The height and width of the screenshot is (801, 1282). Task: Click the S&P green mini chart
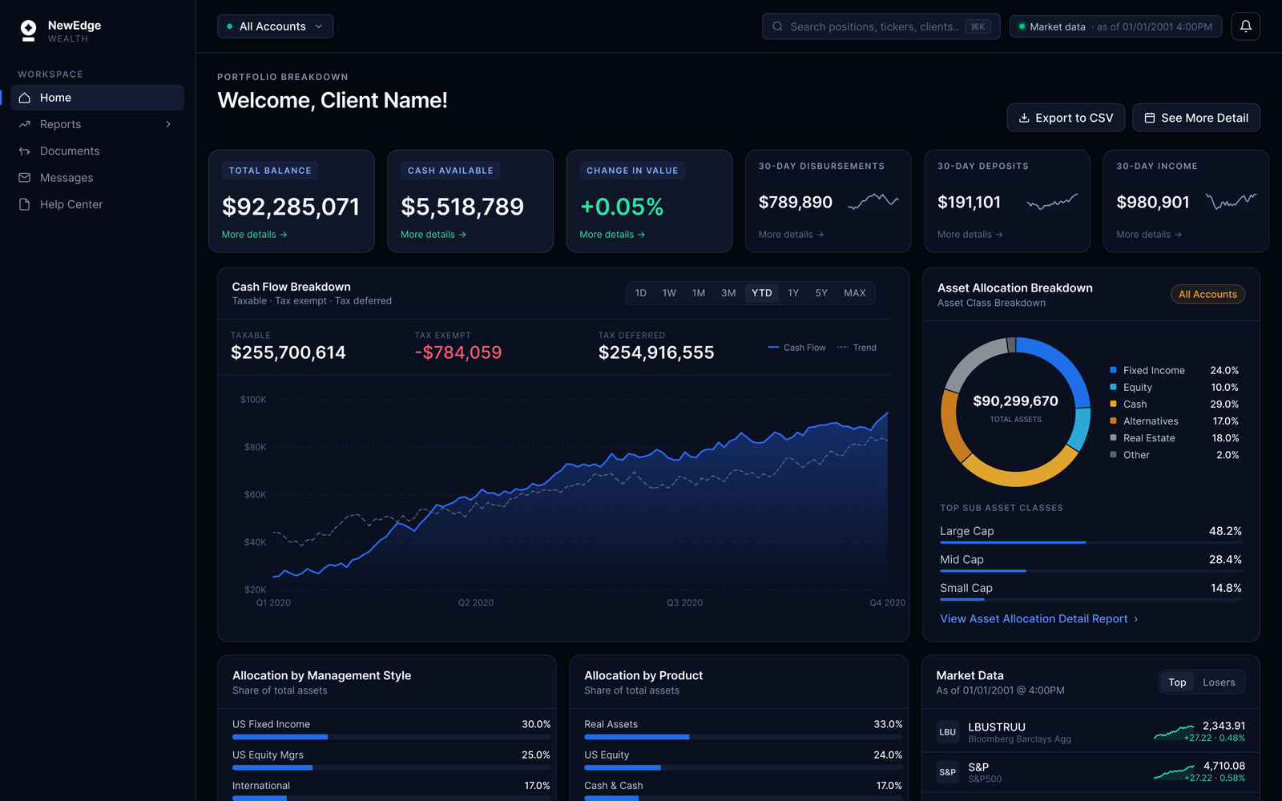[1174, 772]
